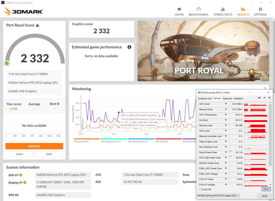
Task: Go to the HOME section
Action: pos(179,12)
